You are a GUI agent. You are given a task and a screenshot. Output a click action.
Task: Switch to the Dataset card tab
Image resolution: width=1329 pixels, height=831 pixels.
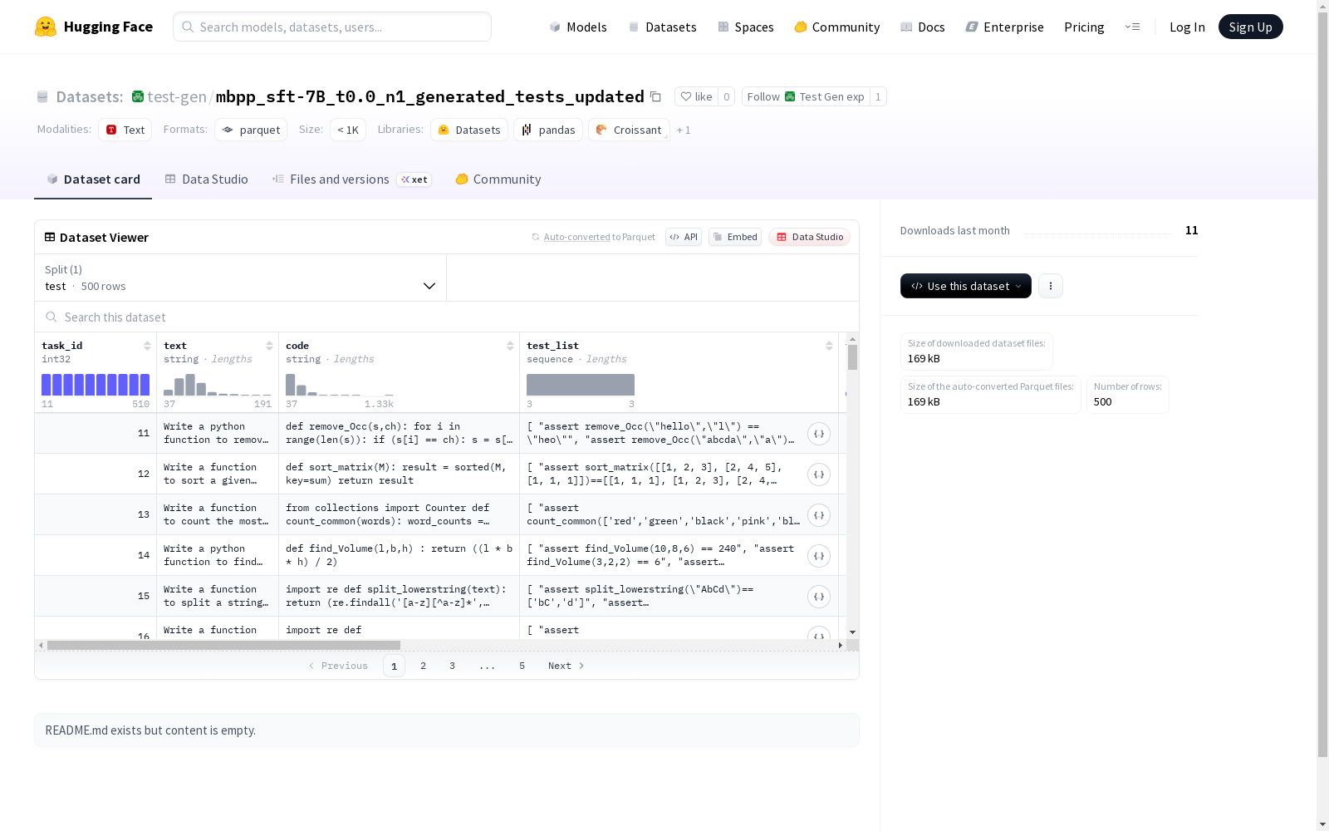click(93, 179)
